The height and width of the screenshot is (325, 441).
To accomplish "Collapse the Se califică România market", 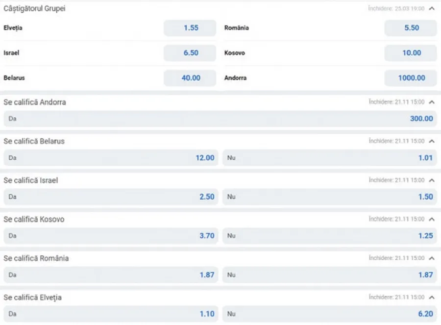I will click(431, 258).
